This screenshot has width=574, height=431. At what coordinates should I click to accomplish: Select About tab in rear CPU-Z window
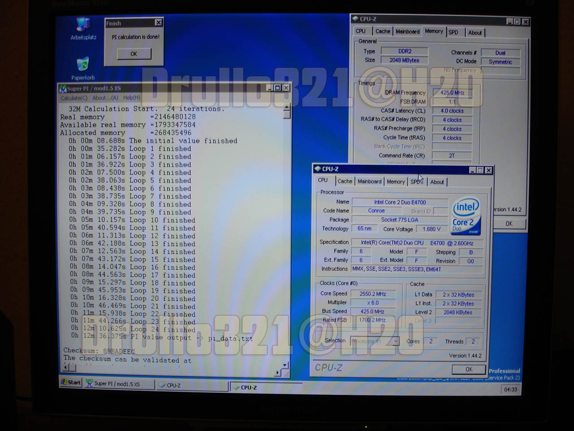475,33
